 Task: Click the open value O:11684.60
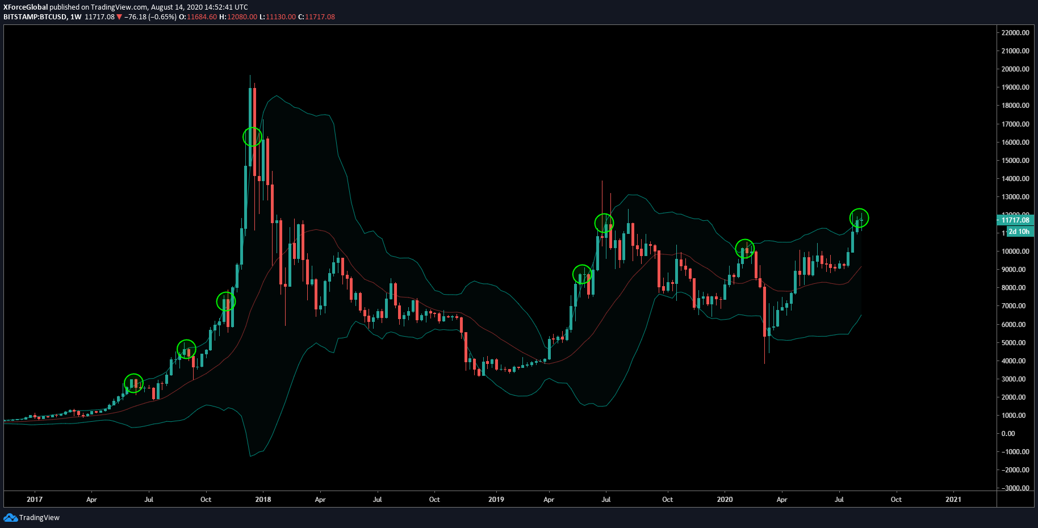(x=198, y=16)
